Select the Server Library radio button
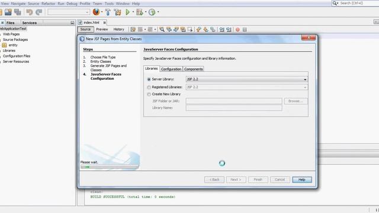 [149, 79]
